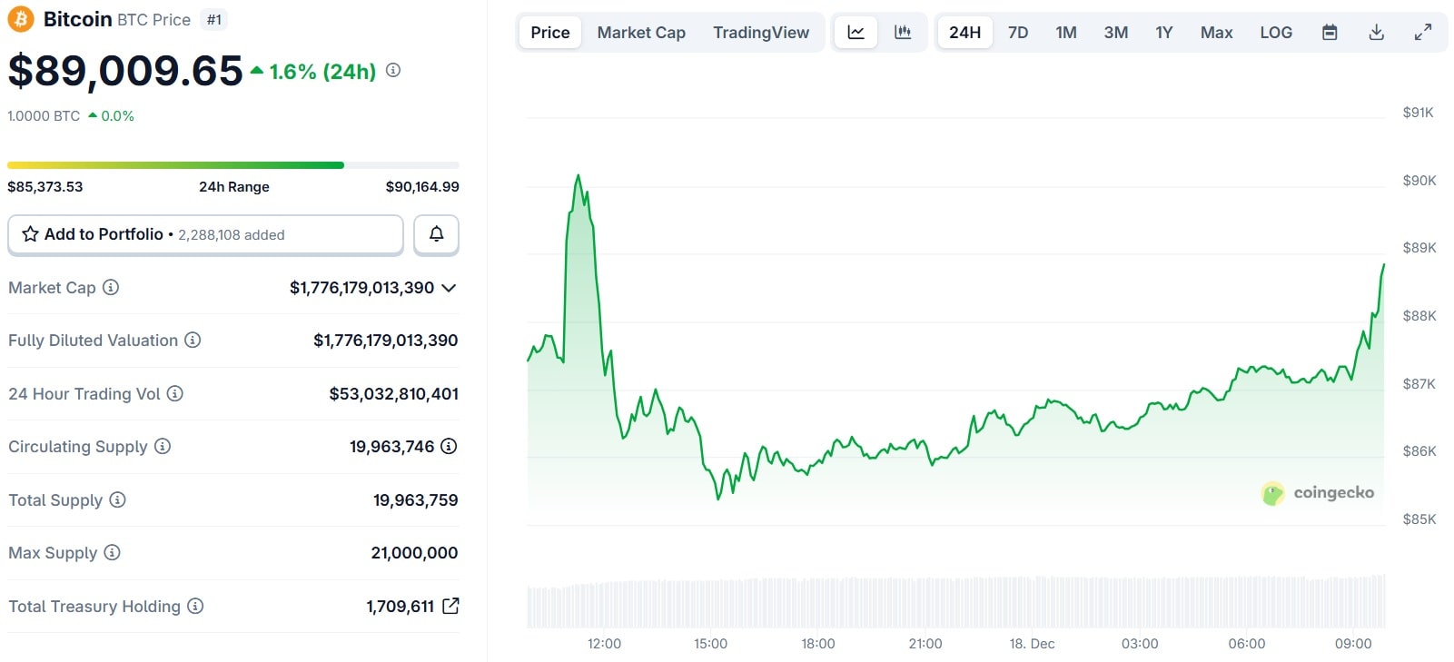Switch to line chart view icon

click(x=856, y=33)
